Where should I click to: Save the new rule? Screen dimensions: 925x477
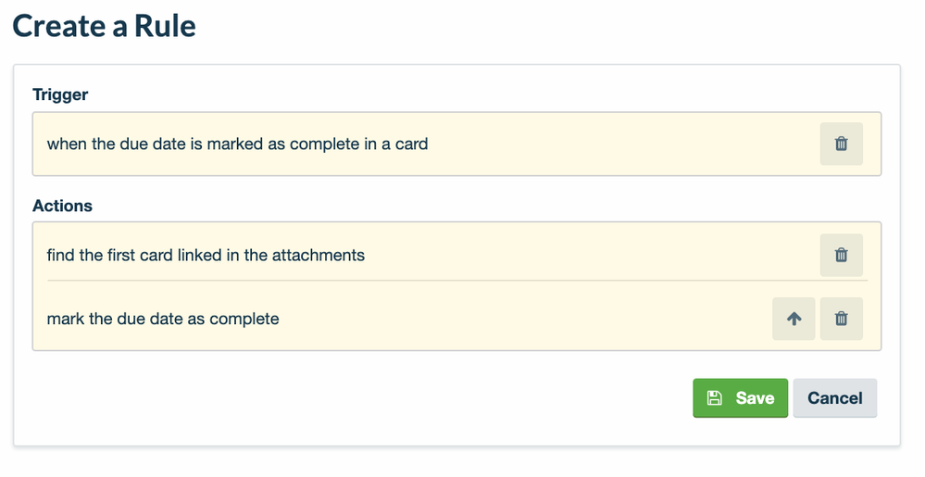(x=740, y=398)
